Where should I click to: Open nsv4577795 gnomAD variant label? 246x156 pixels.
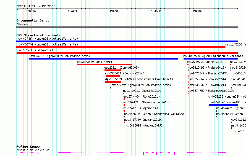[140, 85]
